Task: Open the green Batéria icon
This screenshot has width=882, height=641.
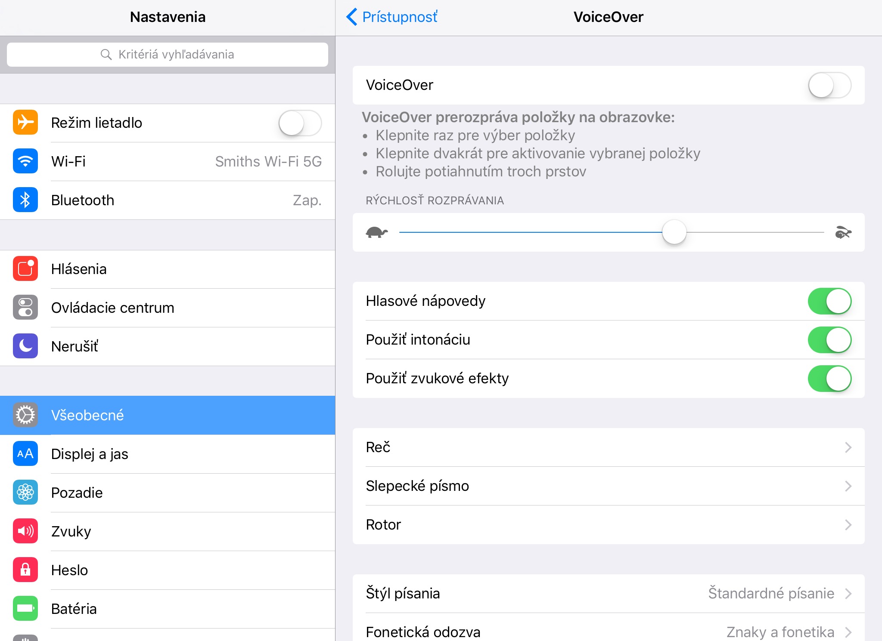Action: pos(25,609)
